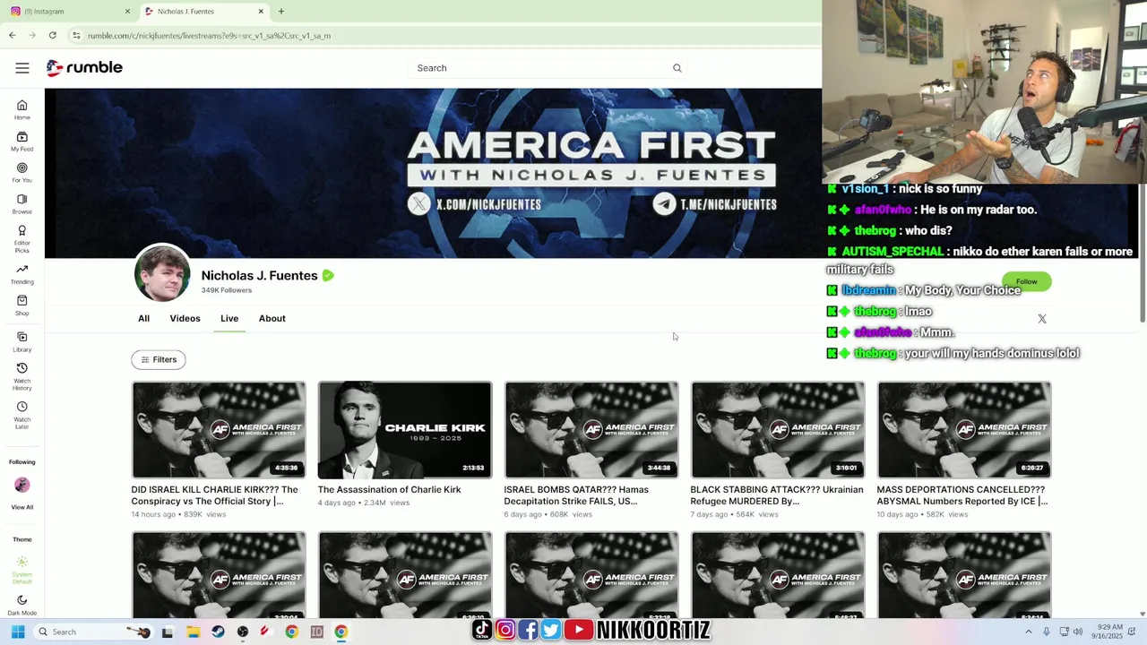Viewport: 1147px width, 645px height.
Task: Click the browser forward arrow
Action: click(32, 35)
